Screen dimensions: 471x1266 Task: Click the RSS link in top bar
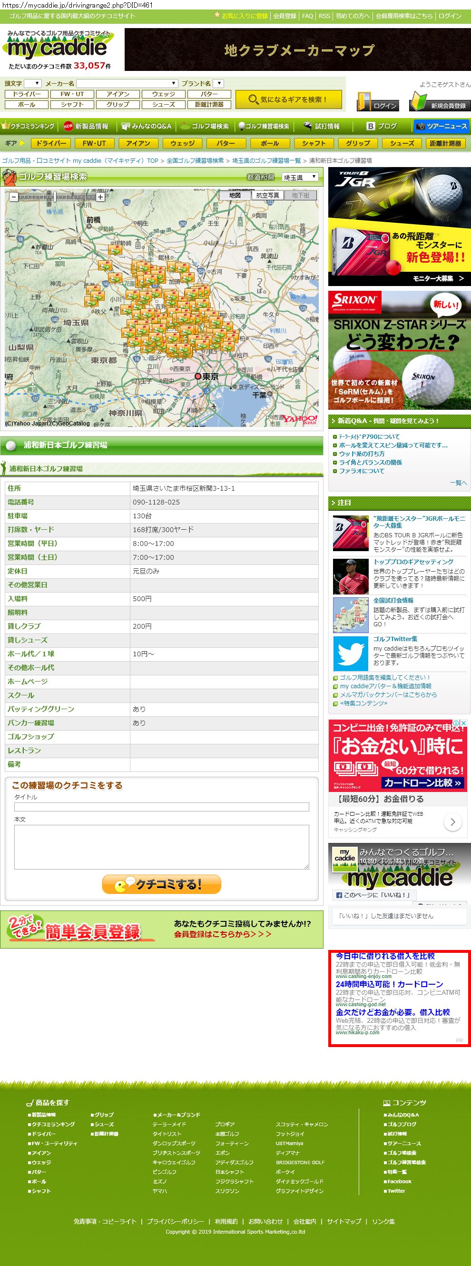(324, 16)
